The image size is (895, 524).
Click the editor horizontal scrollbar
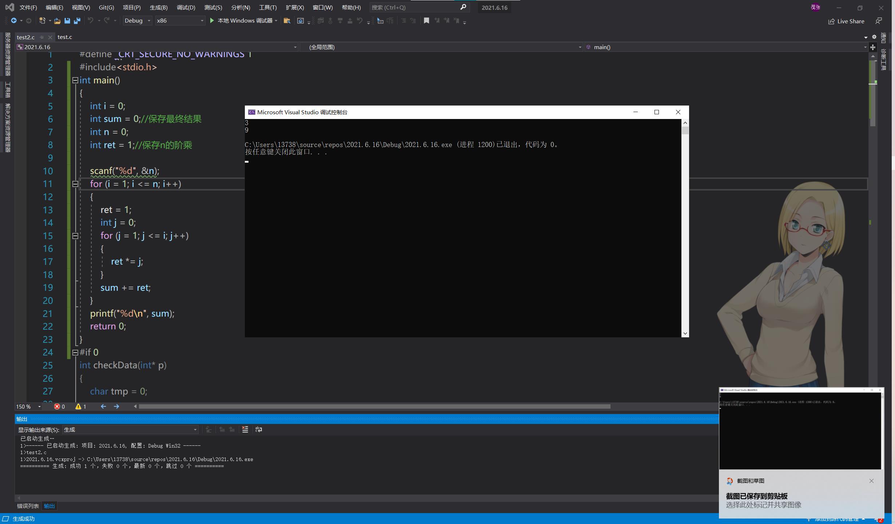pyautogui.click(x=375, y=406)
